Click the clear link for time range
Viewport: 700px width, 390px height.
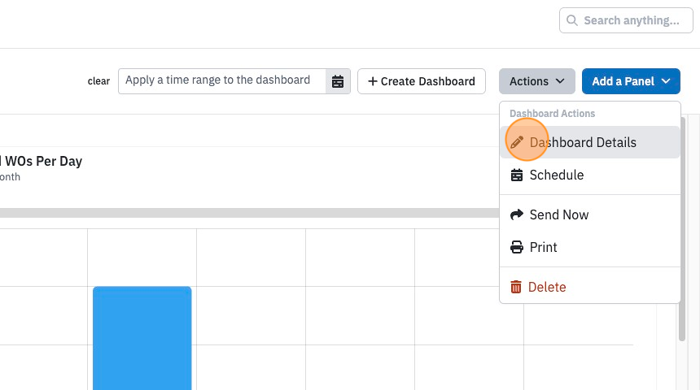coord(98,81)
